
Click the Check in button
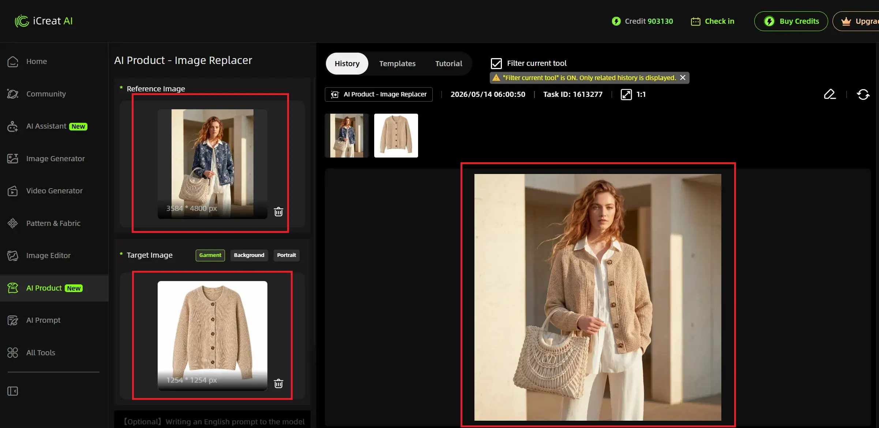tap(712, 21)
